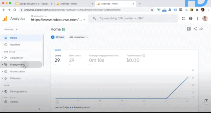The height and width of the screenshot is (113, 211).
Task: Open the Extensions puzzle-piece icon
Action: (x=197, y=10)
